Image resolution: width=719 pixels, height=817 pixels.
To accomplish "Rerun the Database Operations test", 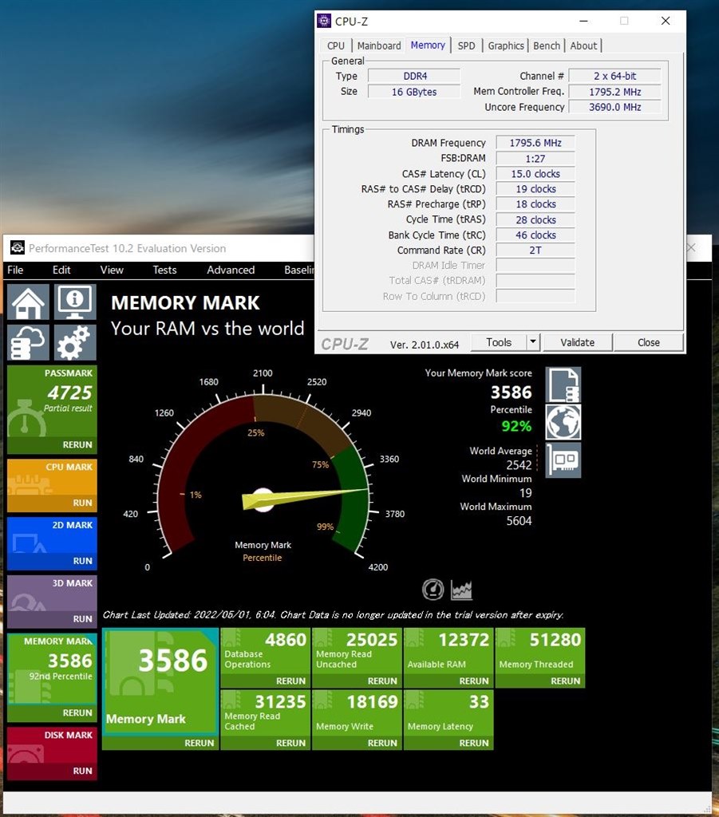I will tap(290, 681).
